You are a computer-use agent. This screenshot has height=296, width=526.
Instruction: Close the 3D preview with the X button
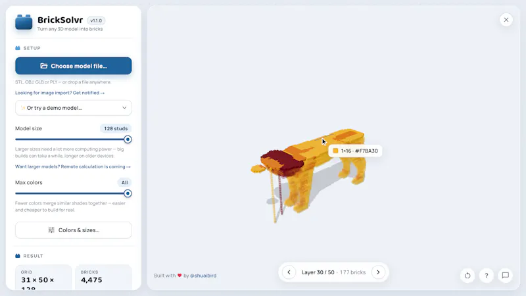tap(506, 20)
